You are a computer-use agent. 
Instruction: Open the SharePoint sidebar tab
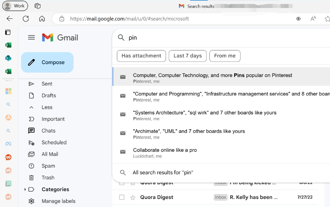(8, 58)
